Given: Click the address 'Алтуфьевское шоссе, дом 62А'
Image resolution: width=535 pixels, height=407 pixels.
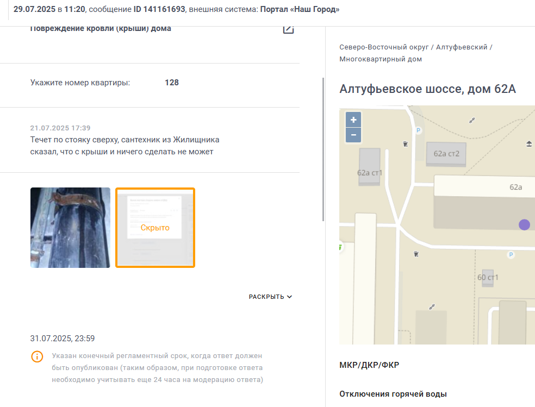Looking at the screenshot, I should 427,89.
